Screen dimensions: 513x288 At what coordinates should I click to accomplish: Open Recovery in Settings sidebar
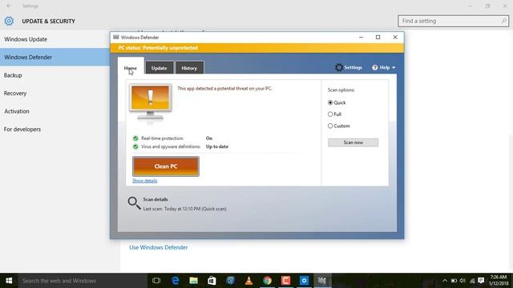coord(15,94)
